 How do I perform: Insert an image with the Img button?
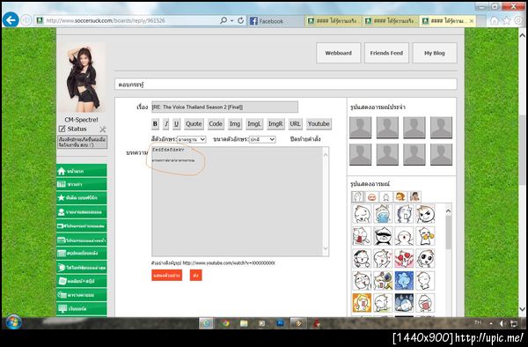(x=235, y=123)
